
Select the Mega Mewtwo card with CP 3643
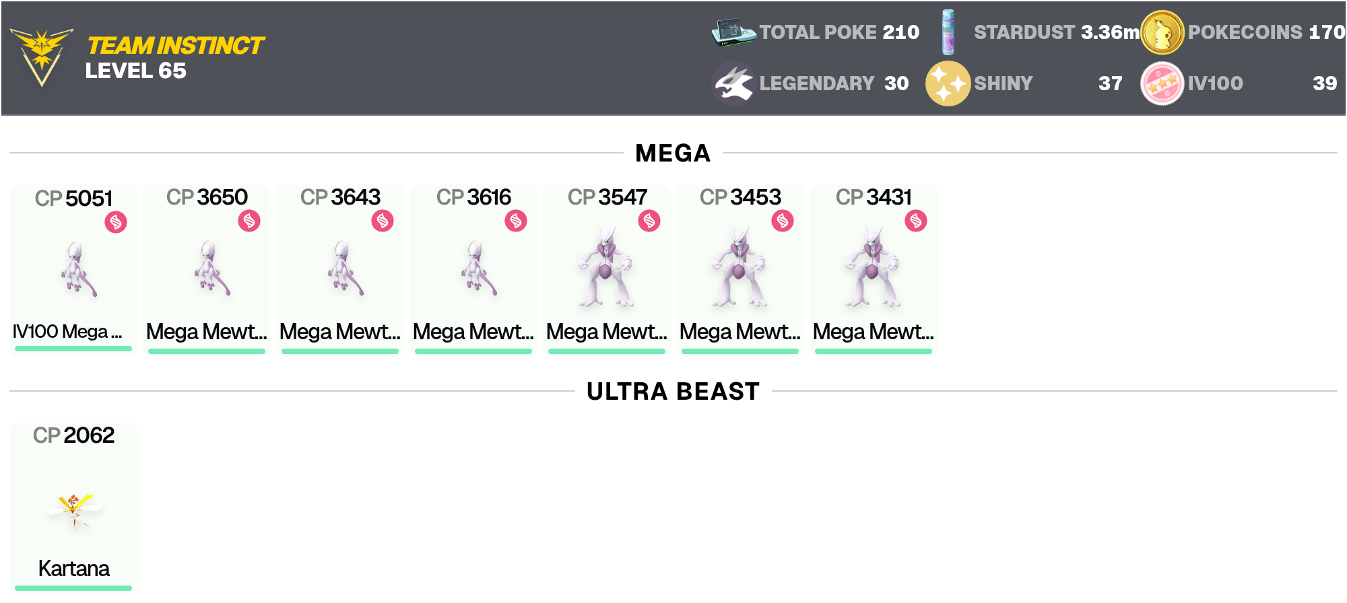tap(340, 269)
